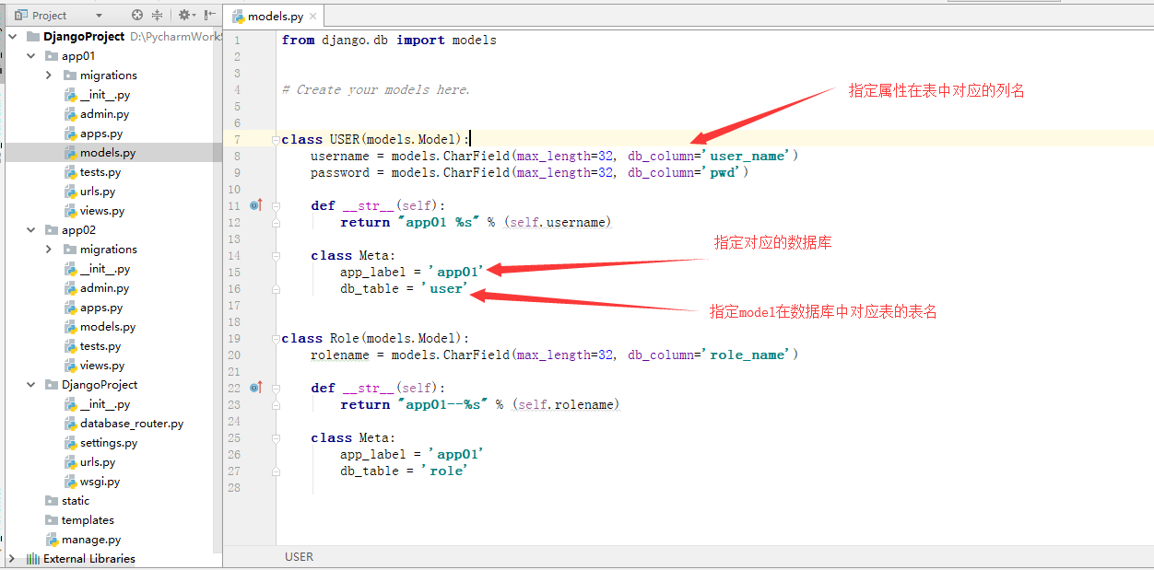Fold class USER at line 7
Screen dimensions: 1154x570
(275, 140)
